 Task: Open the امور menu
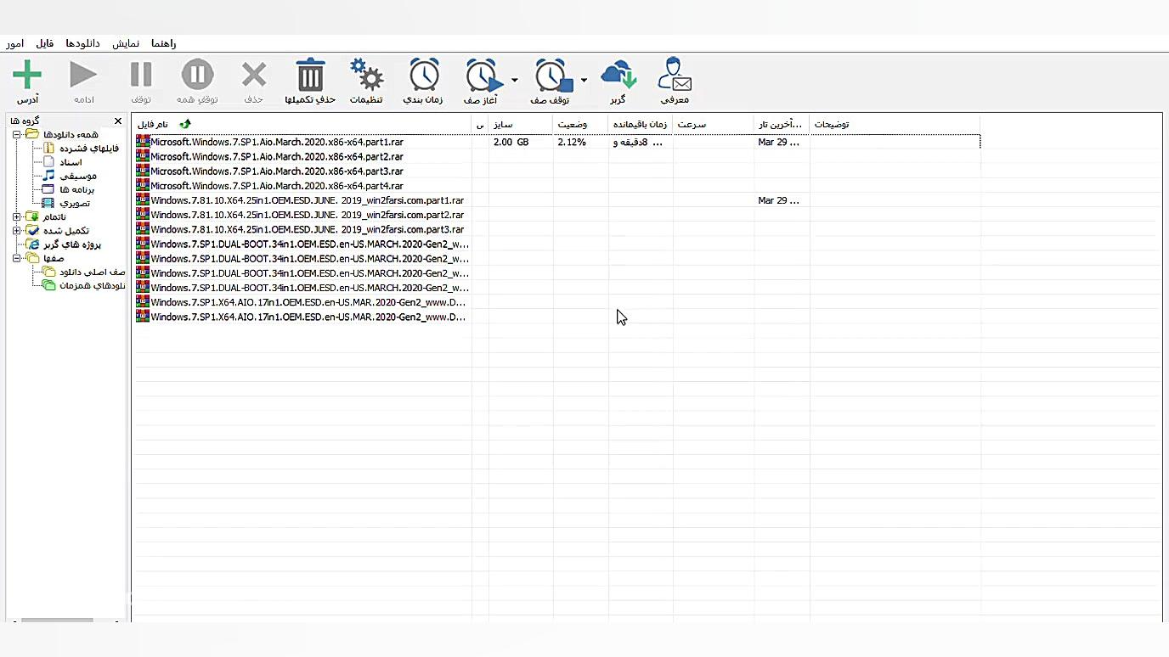pos(15,43)
